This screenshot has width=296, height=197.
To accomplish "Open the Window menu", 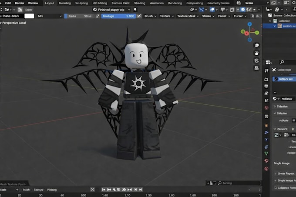I will 33,3.
